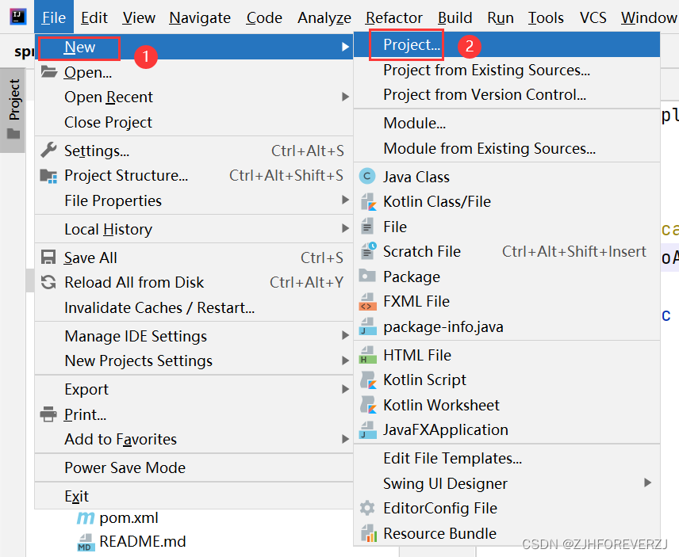Image resolution: width=679 pixels, height=557 pixels.
Task: Click the Resource Bundle icon
Action: point(367,533)
